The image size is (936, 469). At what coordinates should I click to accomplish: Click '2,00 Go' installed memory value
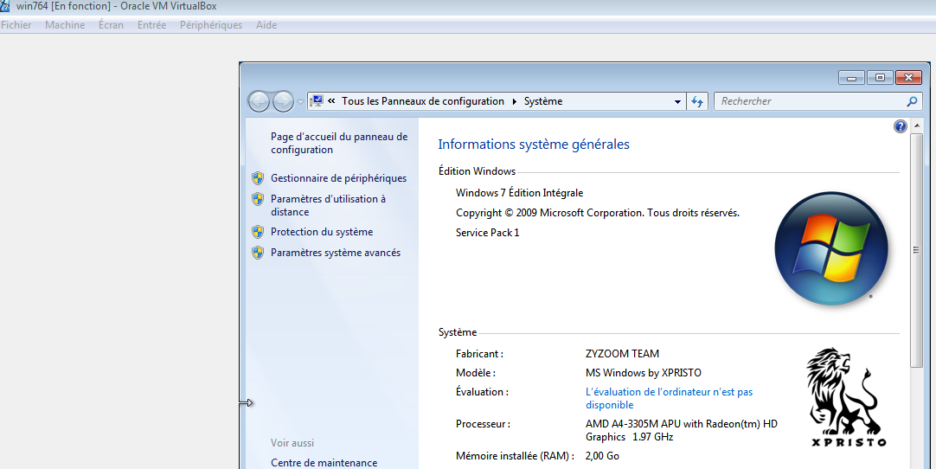(602, 456)
